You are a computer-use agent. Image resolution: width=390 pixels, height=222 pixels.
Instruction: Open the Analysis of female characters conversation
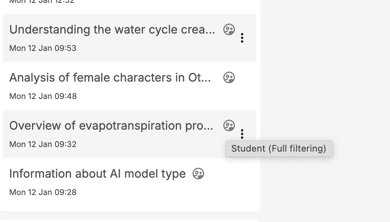pos(110,78)
